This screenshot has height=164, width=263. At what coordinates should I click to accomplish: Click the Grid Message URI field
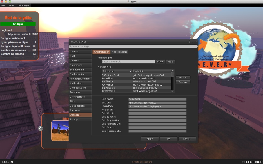[157, 131]
